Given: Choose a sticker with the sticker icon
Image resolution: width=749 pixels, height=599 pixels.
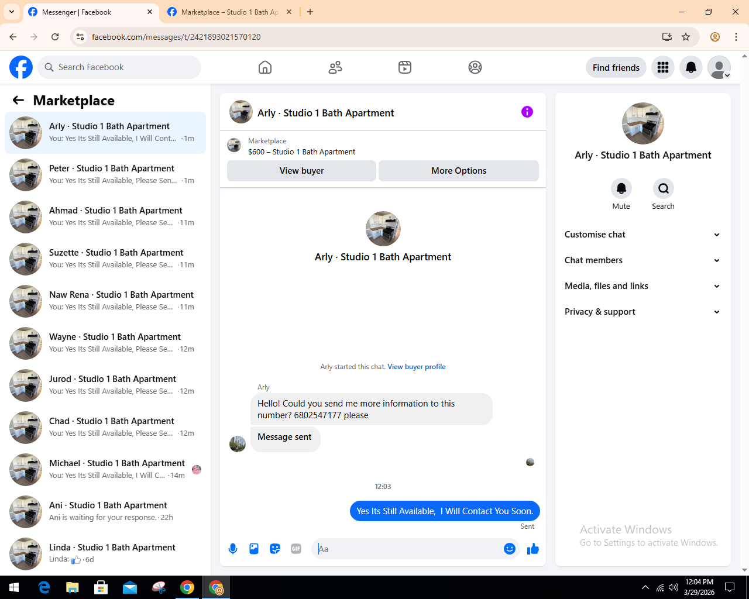Looking at the screenshot, I should [275, 549].
